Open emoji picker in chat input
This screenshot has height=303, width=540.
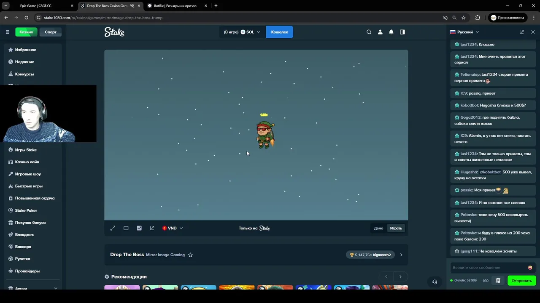530,268
